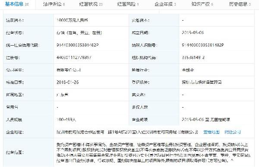Select the 营业期限 date range value
This screenshot has height=167, width=259.
tap(206, 120)
